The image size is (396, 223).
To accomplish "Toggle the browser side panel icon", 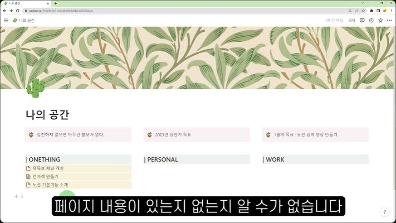I will tap(378, 10).
